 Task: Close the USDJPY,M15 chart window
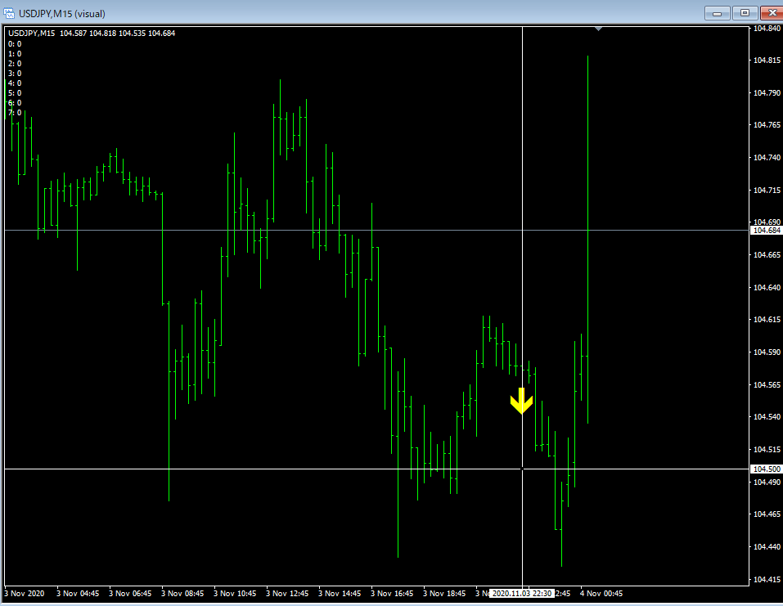[770, 12]
